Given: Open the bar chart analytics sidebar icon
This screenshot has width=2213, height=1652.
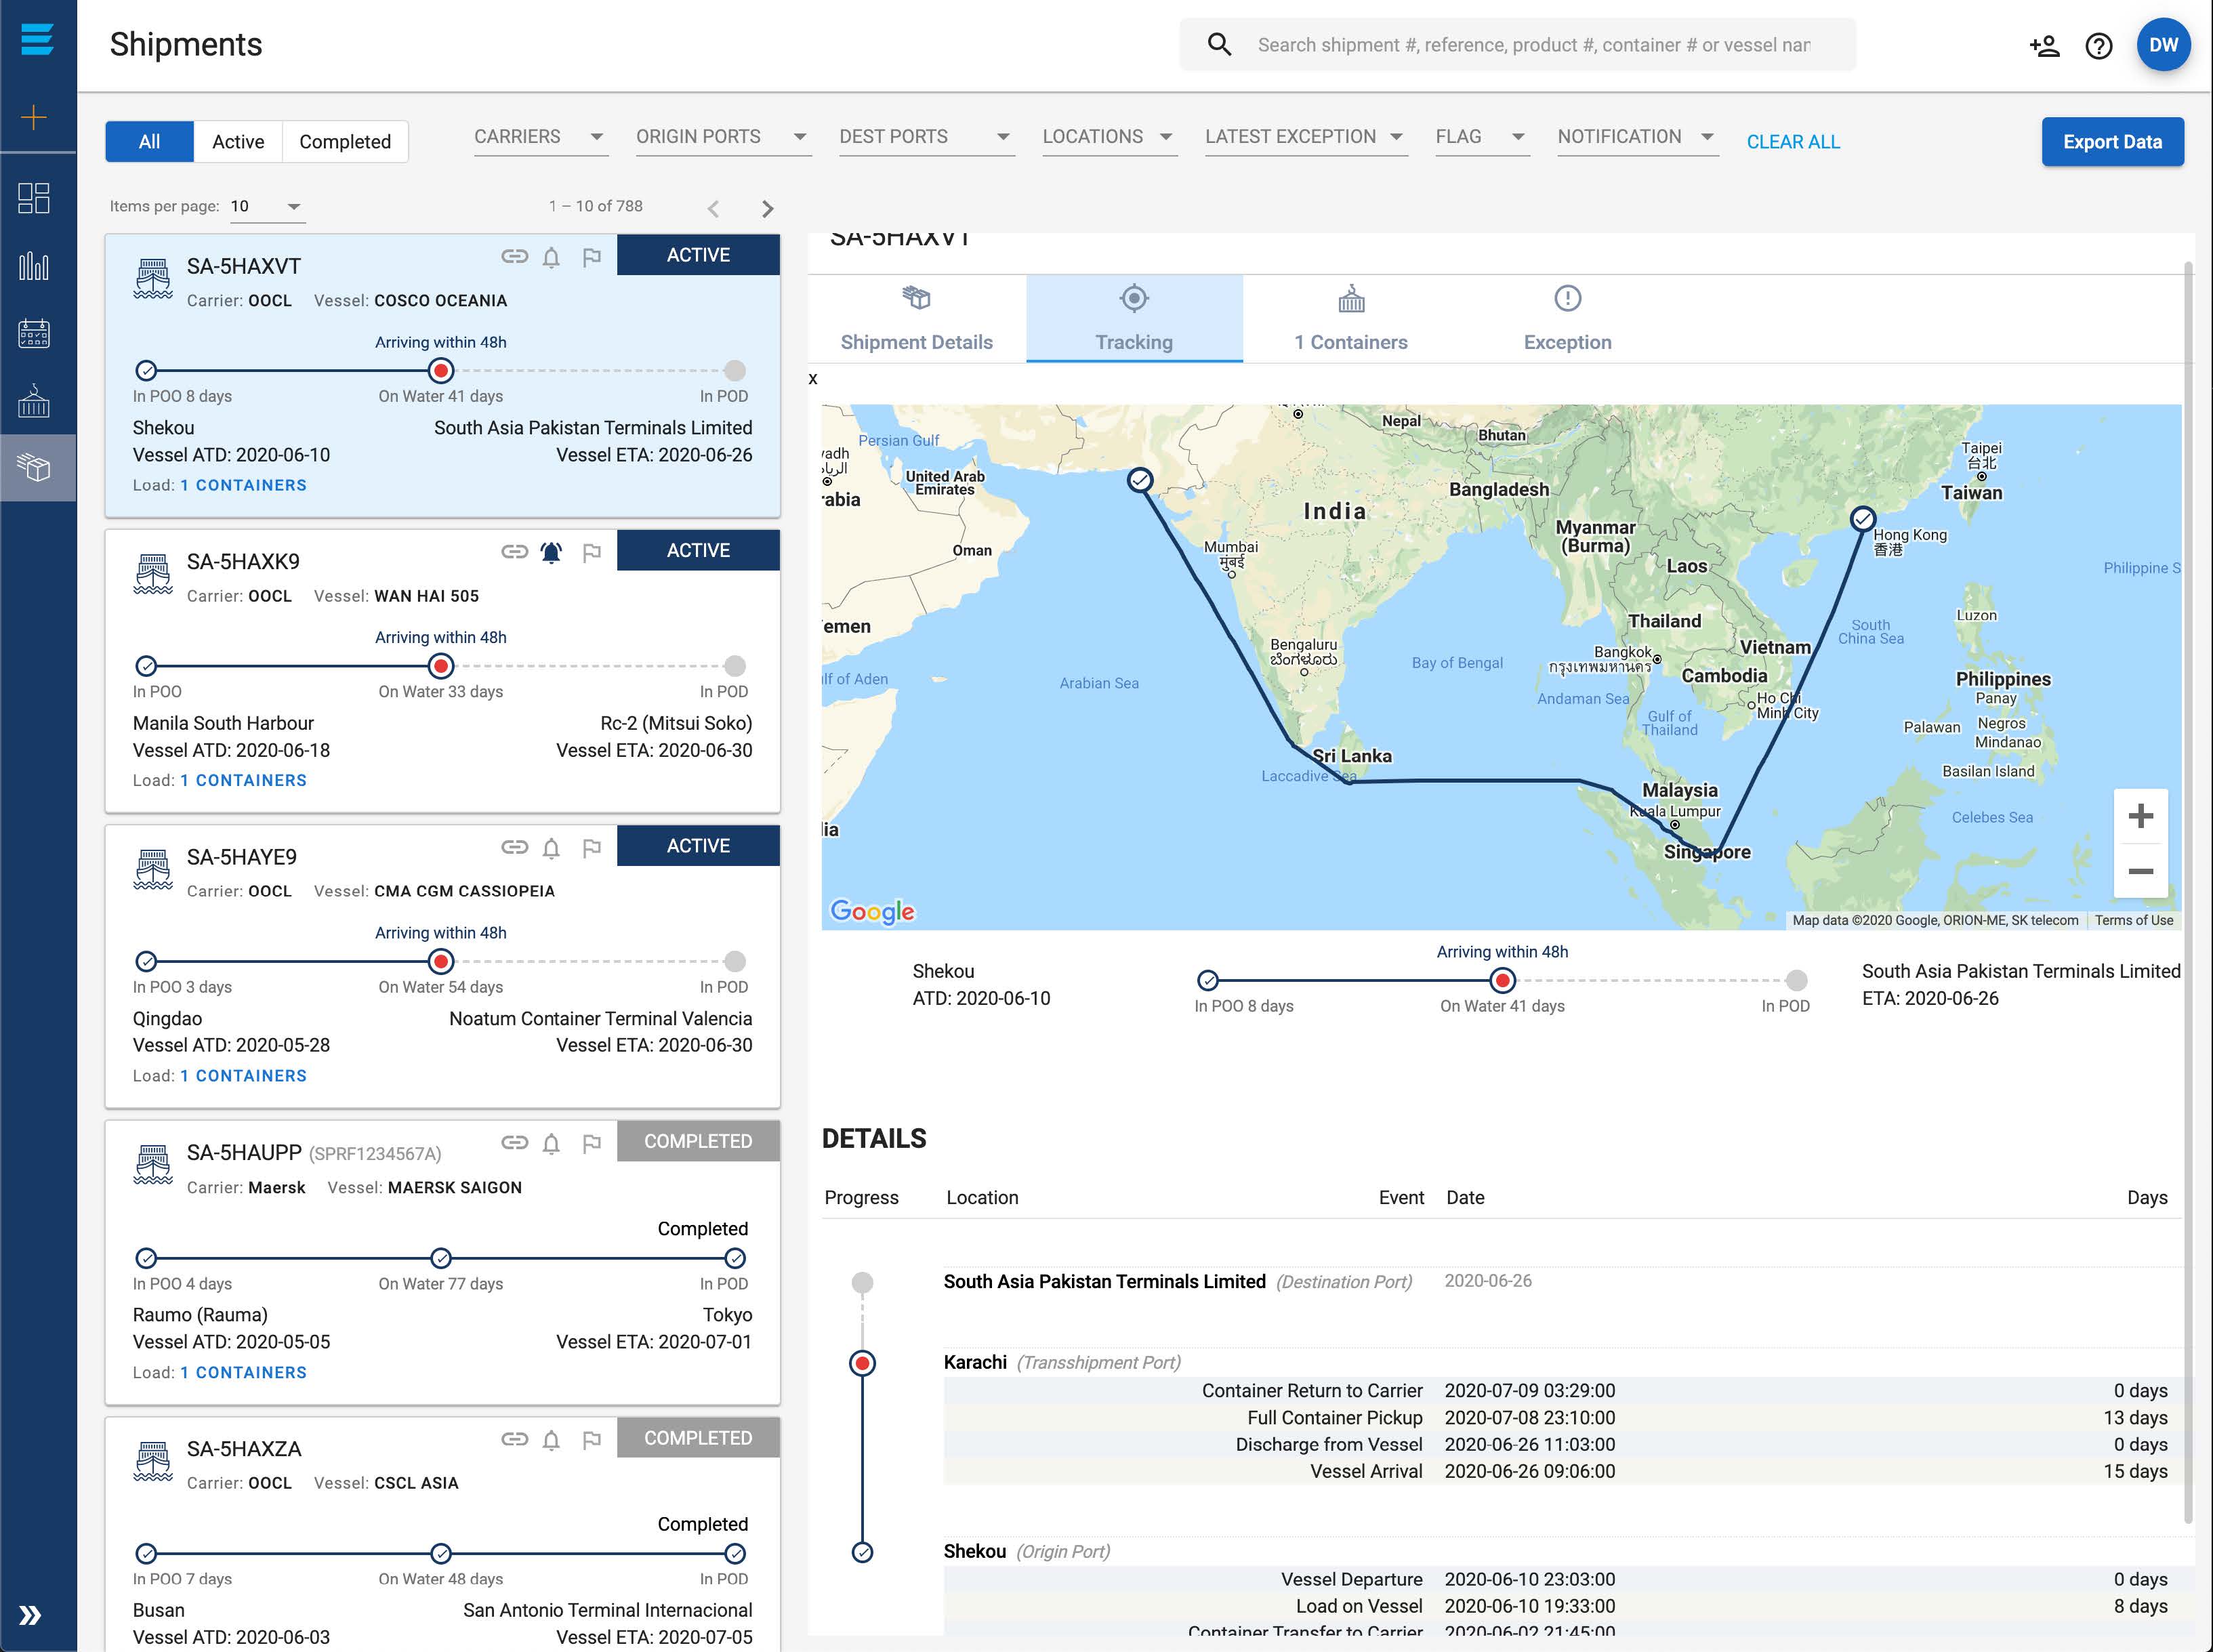Looking at the screenshot, I should [34, 266].
